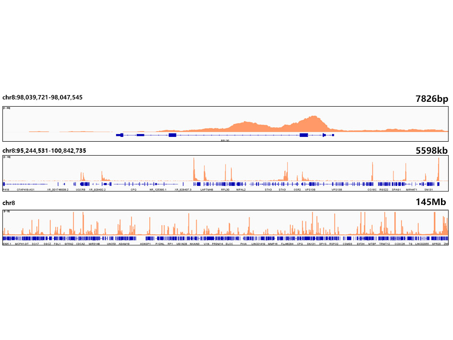The width and height of the screenshot is (453, 340).
Task: Click the chr8:95,244,531-100,842,735 locus label
Action: (x=44, y=151)
